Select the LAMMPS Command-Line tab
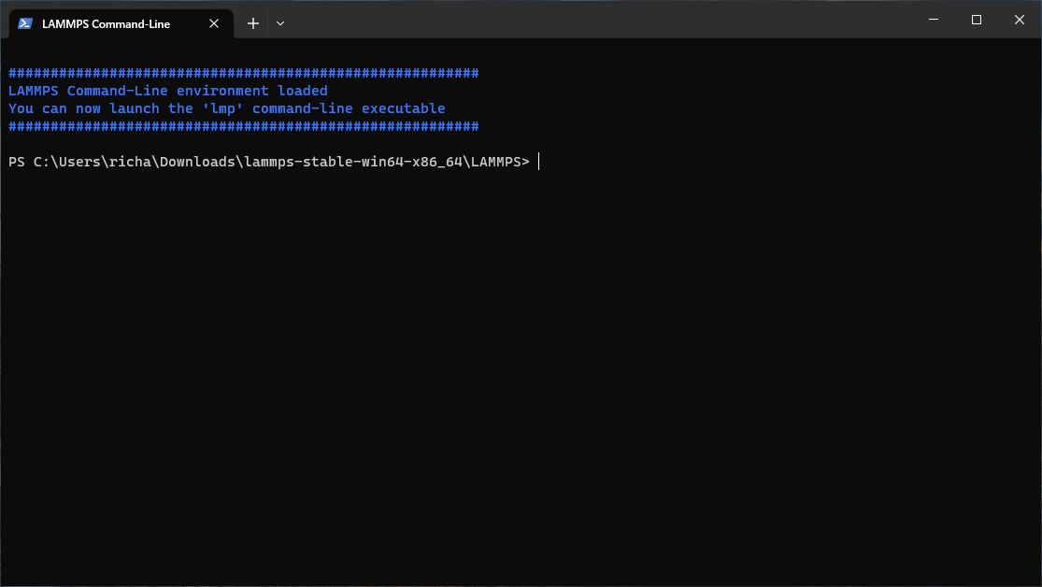This screenshot has height=587, width=1042. pos(121,24)
